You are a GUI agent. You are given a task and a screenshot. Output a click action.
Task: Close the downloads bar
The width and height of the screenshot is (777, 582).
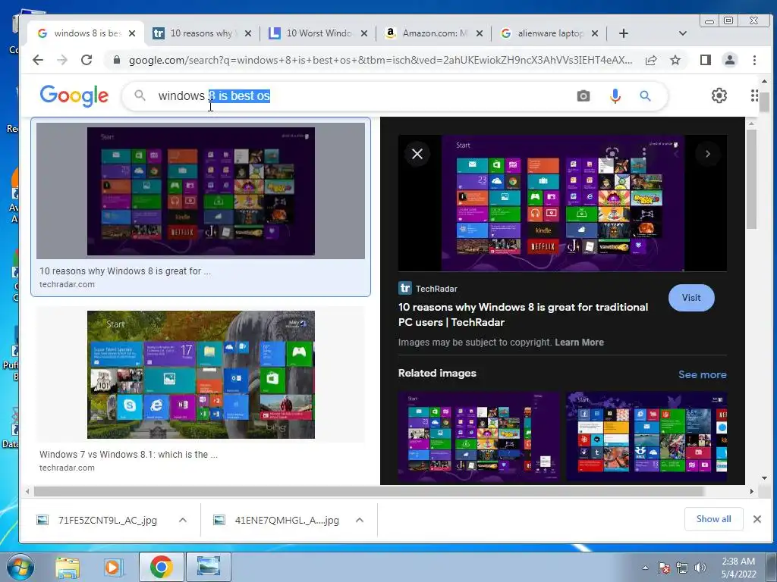click(x=757, y=519)
